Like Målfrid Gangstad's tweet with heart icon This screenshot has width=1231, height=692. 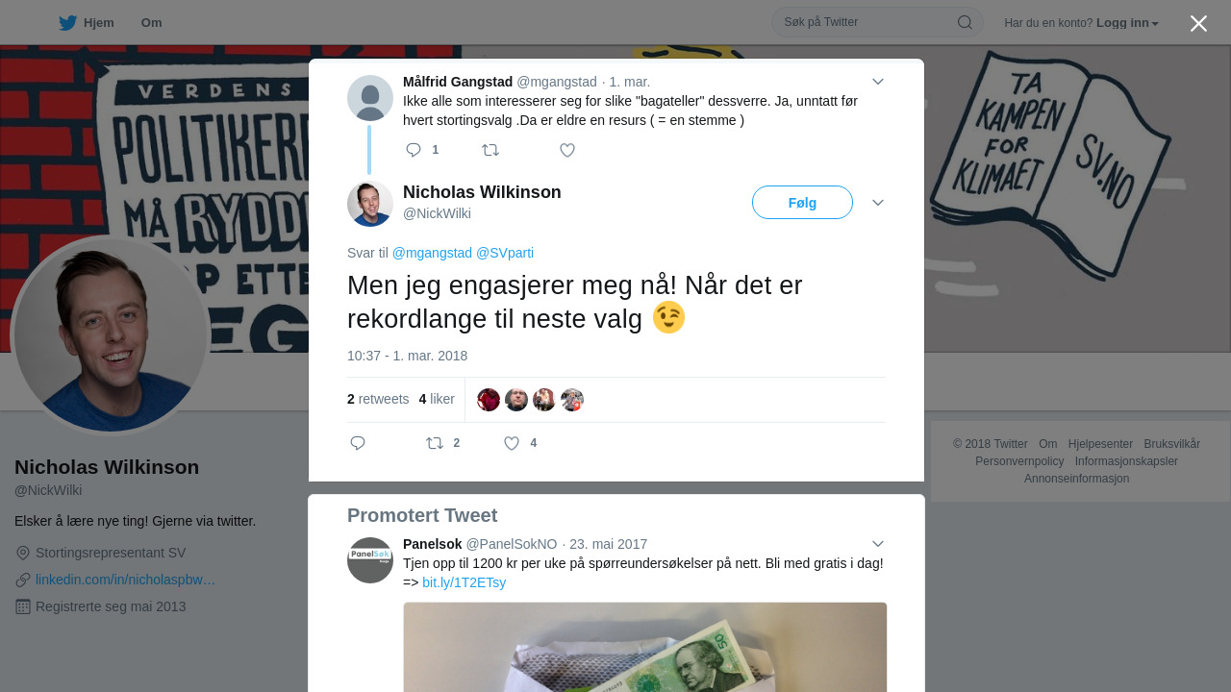click(x=567, y=150)
